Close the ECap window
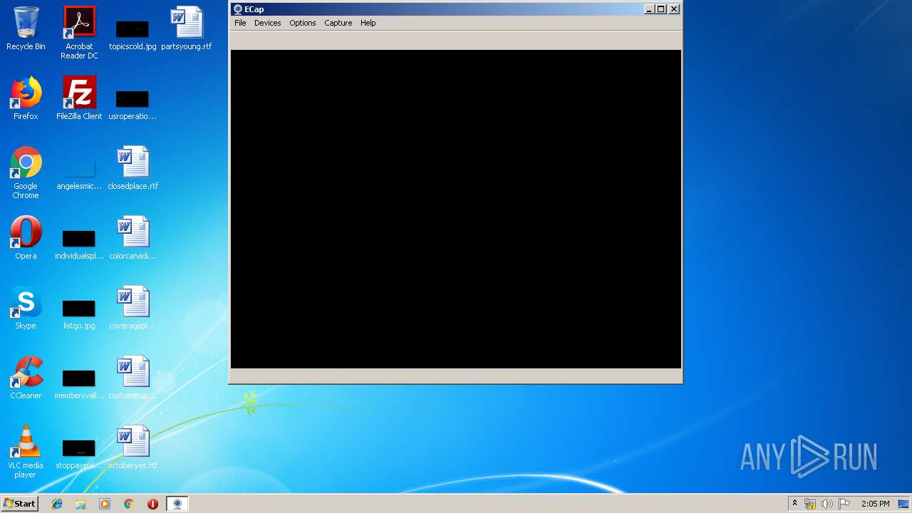Viewport: 912px width, 513px height. [x=674, y=9]
